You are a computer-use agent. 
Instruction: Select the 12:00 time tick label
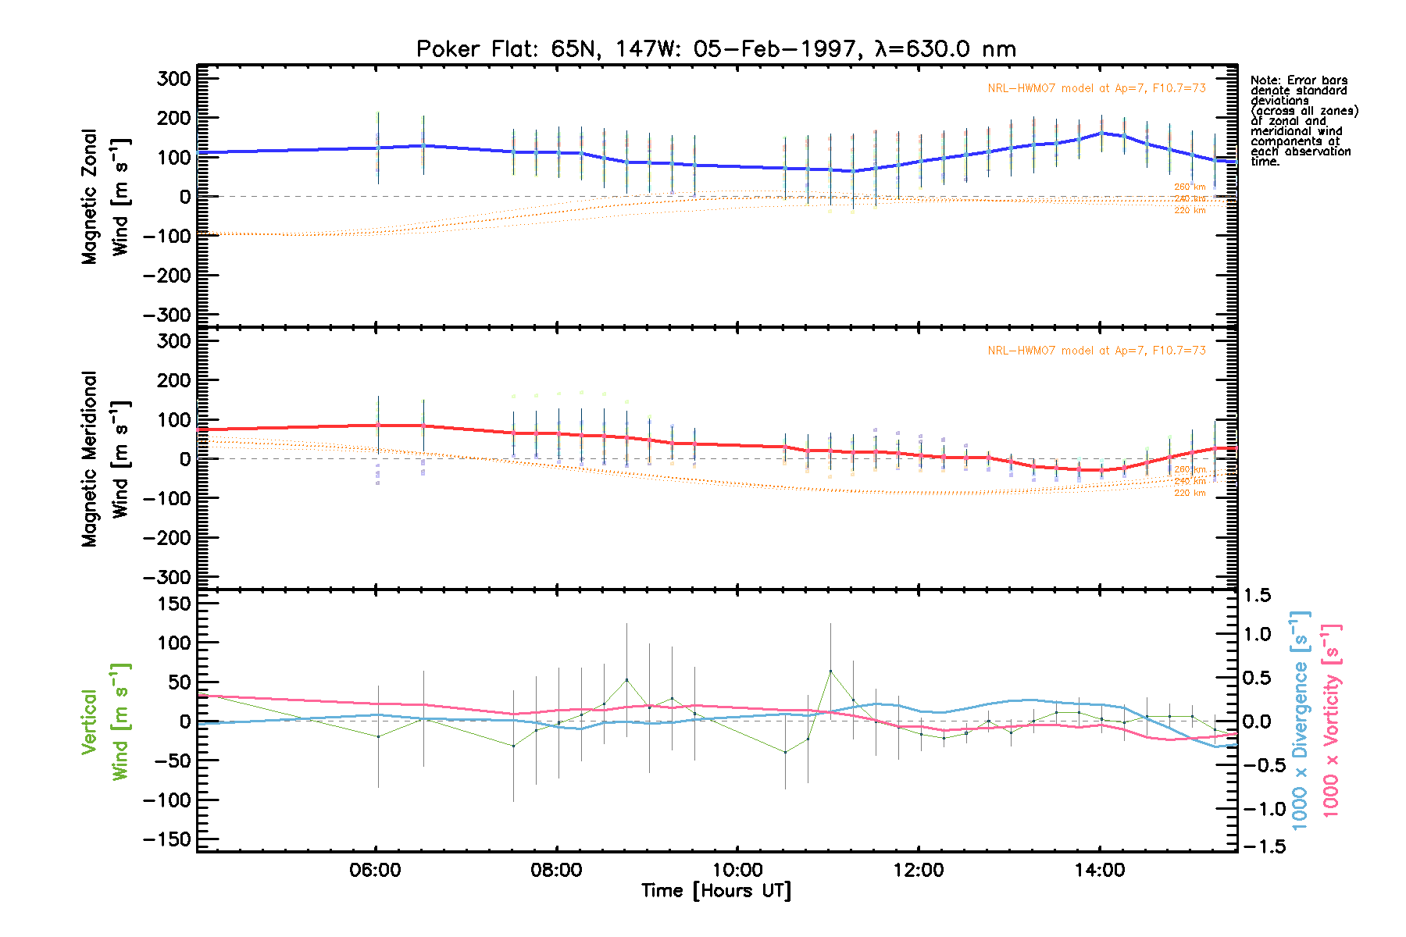[x=919, y=870]
